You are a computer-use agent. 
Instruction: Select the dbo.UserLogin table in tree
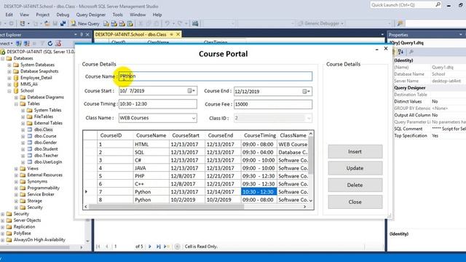48,162
